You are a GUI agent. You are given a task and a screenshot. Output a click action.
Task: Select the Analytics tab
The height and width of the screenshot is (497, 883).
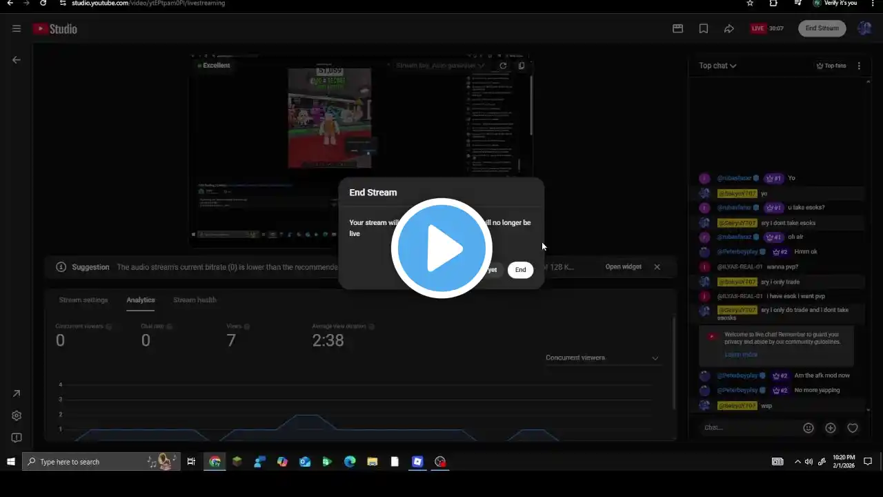141,300
